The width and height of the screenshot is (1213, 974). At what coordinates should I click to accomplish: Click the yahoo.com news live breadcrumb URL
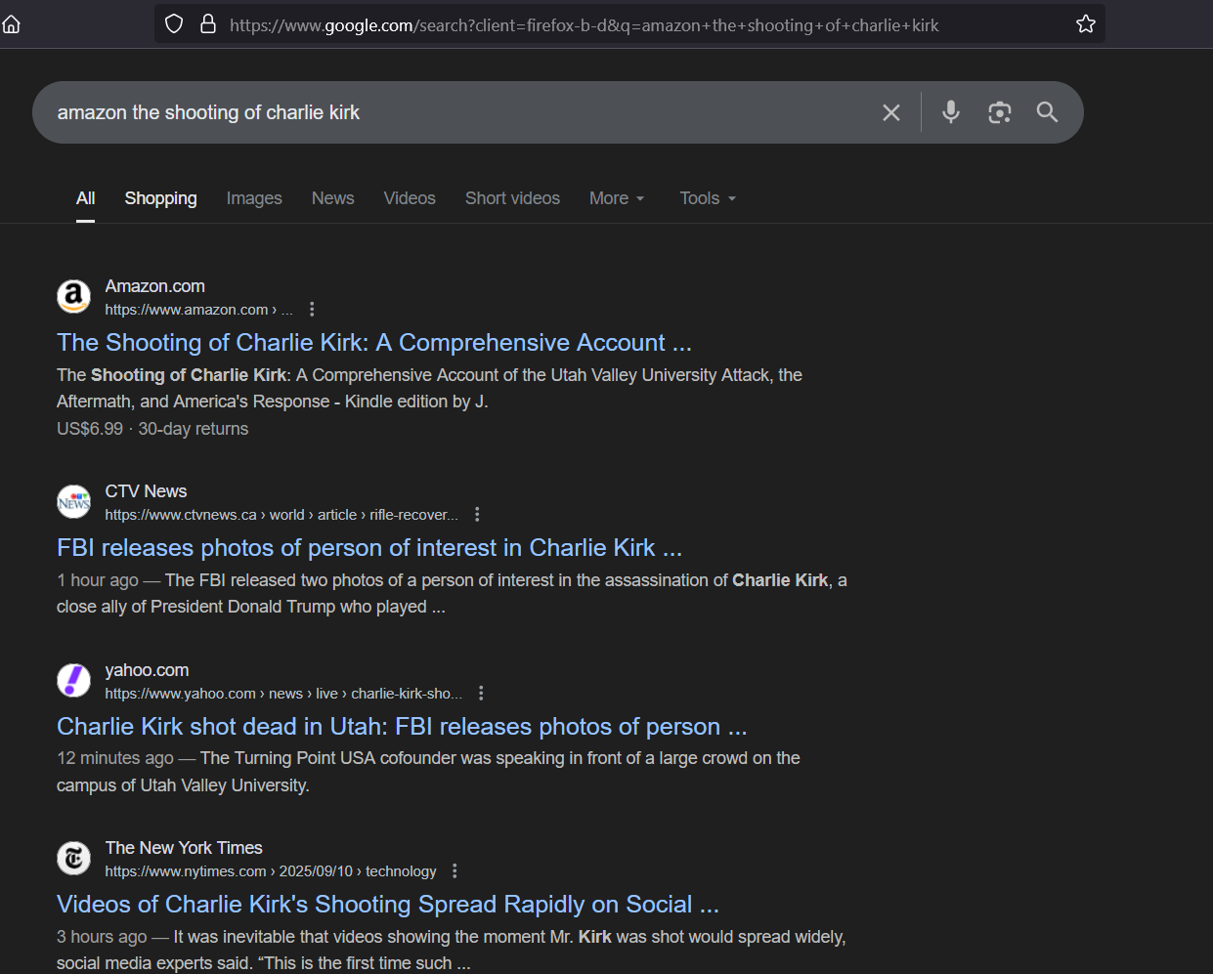283,694
